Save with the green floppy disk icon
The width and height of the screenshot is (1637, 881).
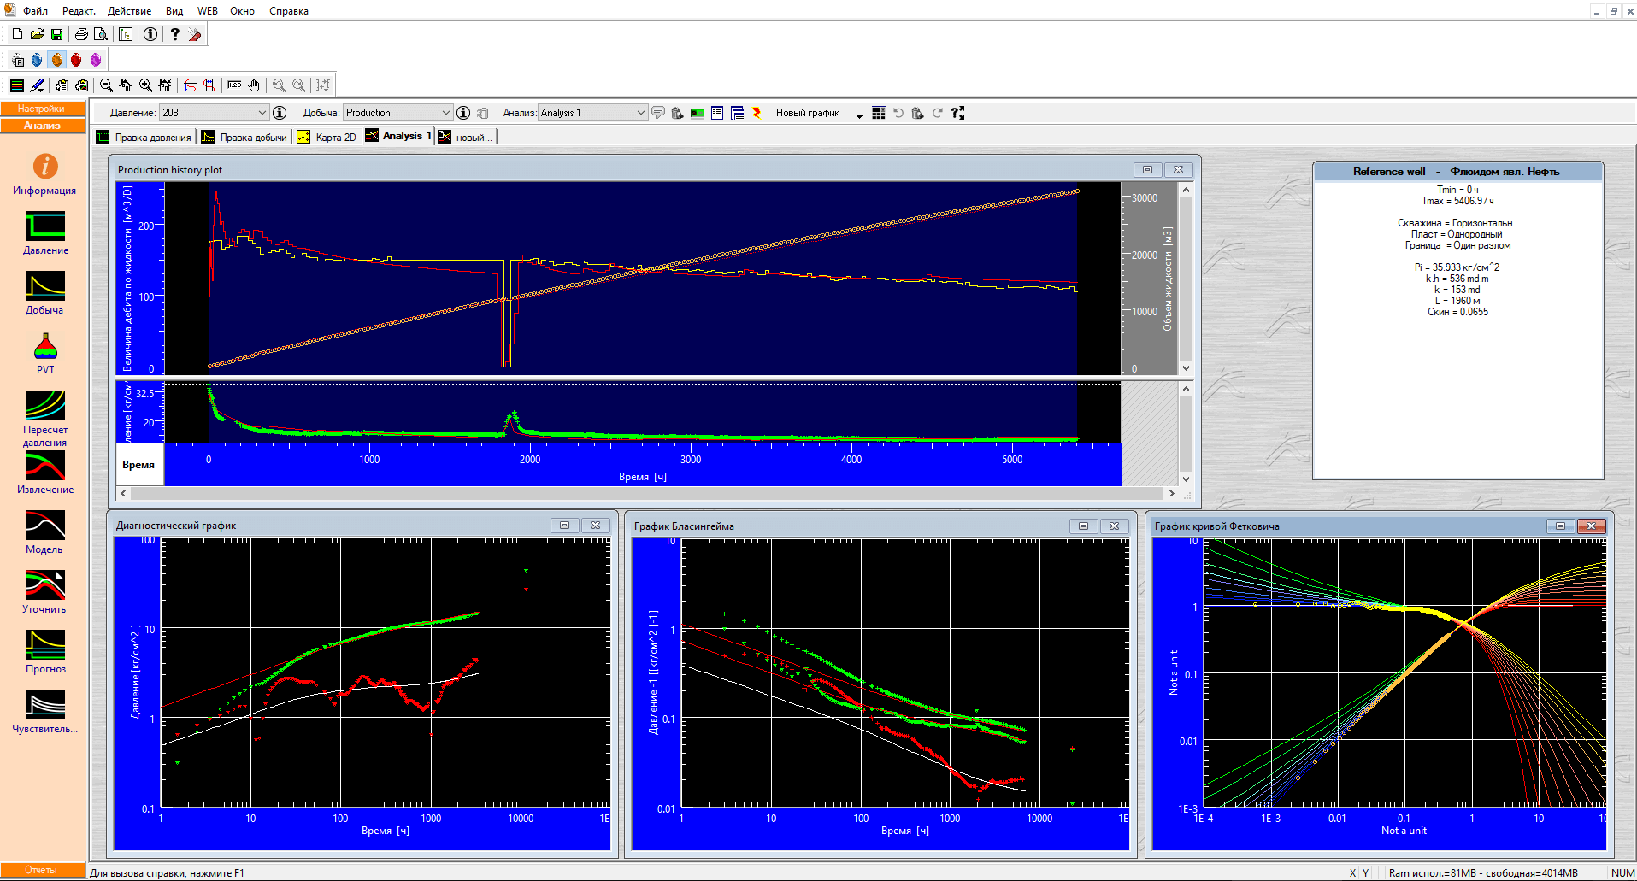tap(56, 34)
